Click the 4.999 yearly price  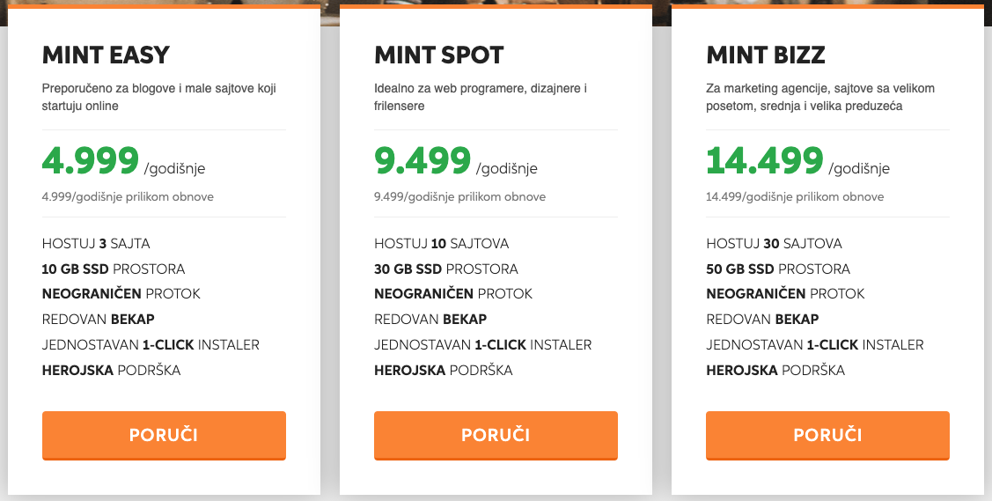point(91,161)
